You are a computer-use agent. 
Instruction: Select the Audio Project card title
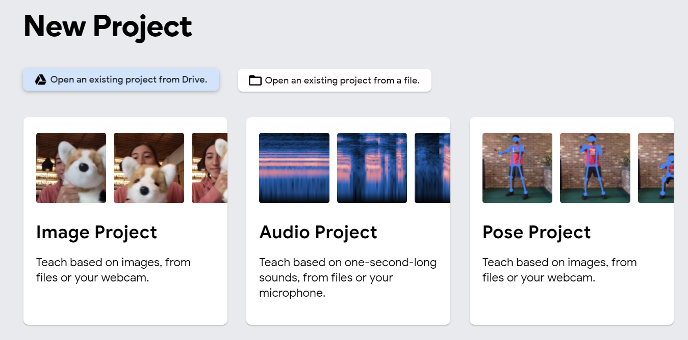318,232
